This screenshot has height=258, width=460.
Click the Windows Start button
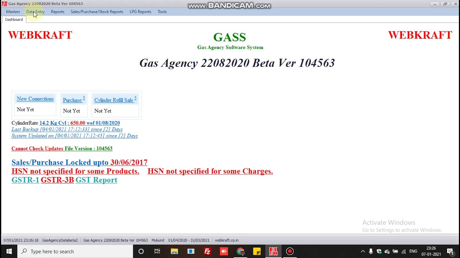click(9, 251)
